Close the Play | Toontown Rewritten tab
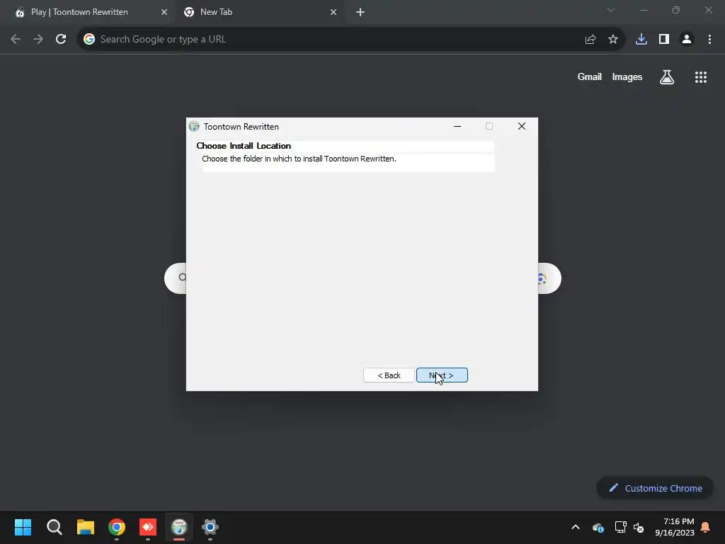This screenshot has width=725, height=544. (164, 12)
